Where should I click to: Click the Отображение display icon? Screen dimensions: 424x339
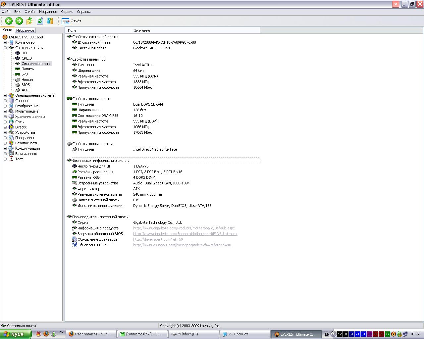point(11,106)
